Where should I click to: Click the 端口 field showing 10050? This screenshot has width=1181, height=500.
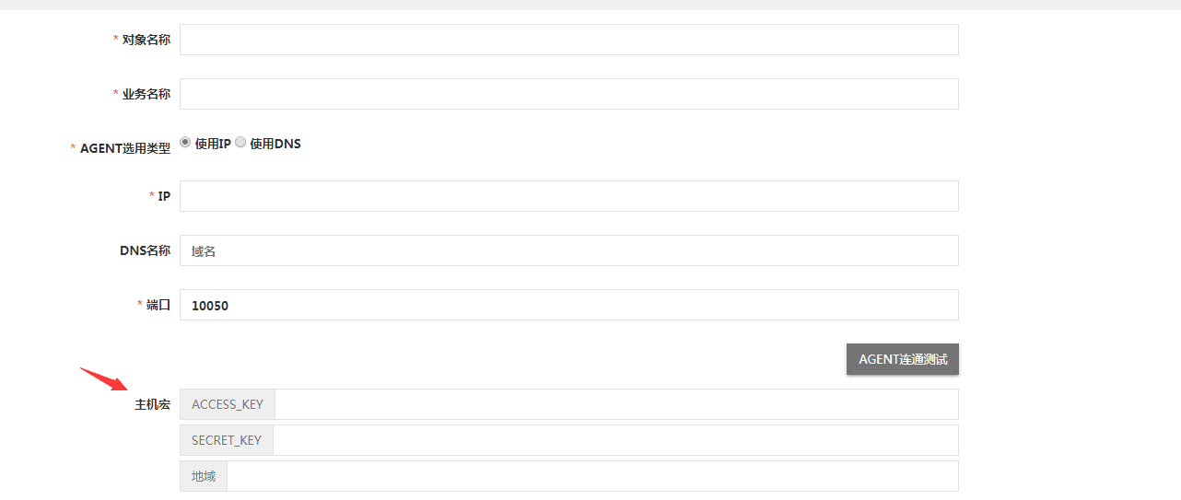click(569, 305)
